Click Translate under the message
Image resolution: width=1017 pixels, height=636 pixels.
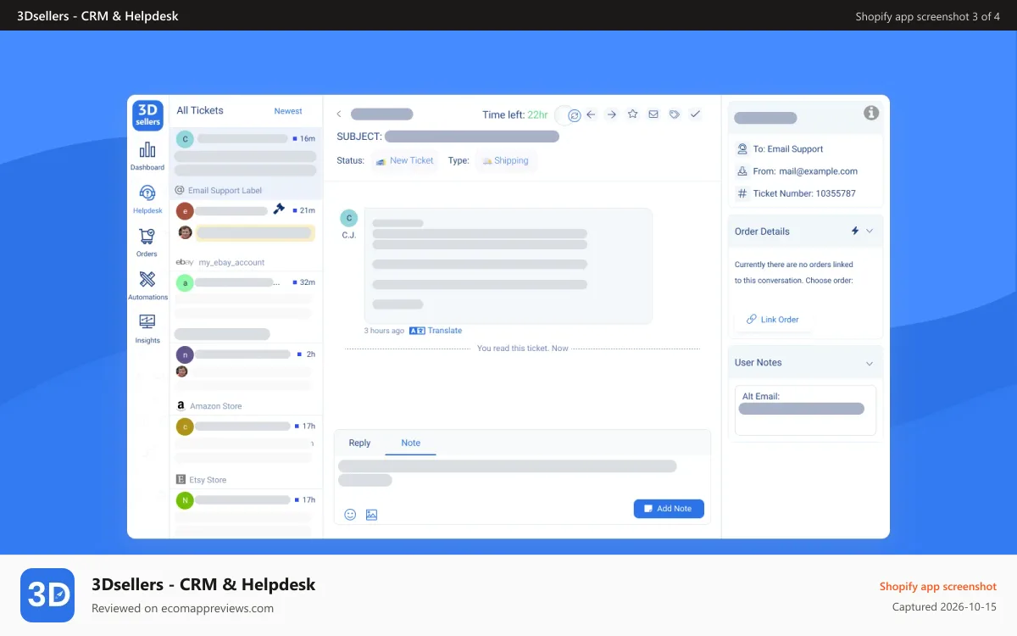(x=436, y=331)
